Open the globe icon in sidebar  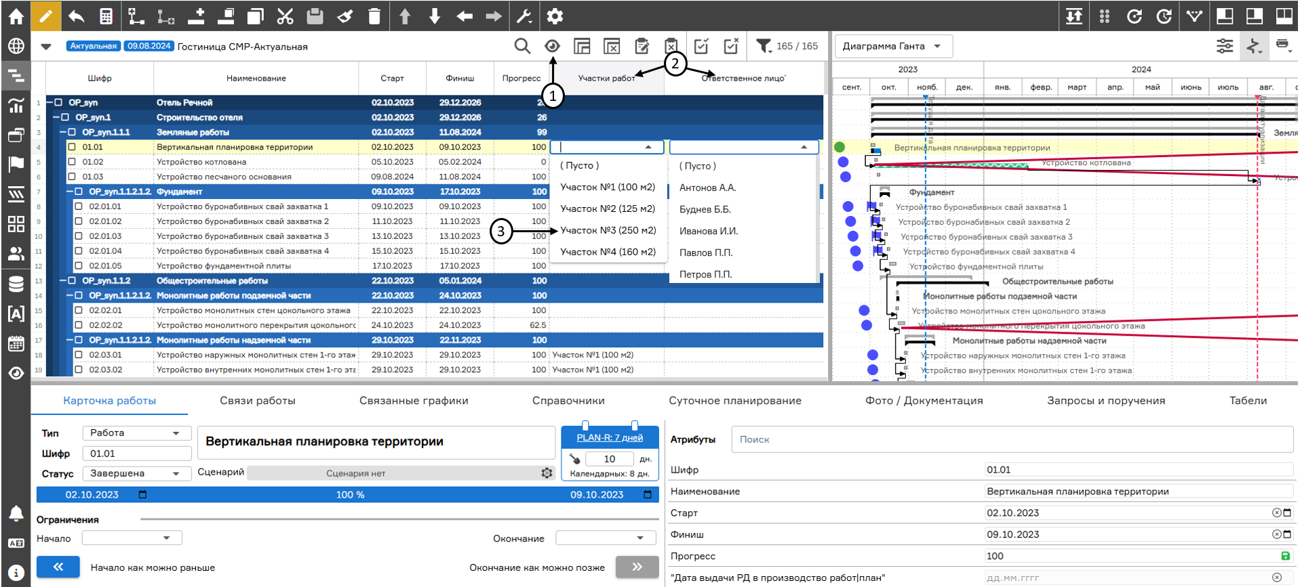(x=16, y=46)
